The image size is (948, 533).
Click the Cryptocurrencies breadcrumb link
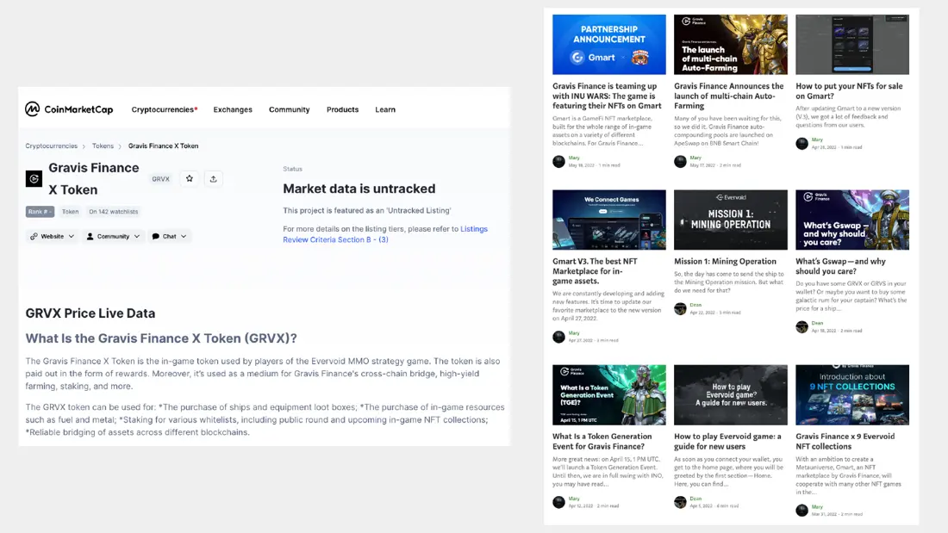[52, 146]
